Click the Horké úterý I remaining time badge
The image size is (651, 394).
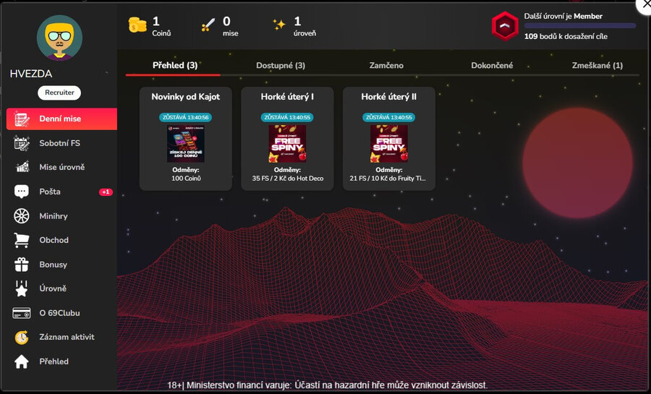click(287, 117)
